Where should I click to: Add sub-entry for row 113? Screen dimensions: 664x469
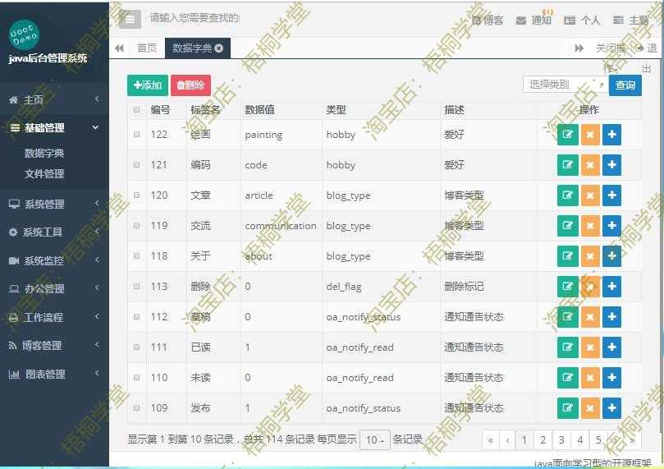click(611, 287)
